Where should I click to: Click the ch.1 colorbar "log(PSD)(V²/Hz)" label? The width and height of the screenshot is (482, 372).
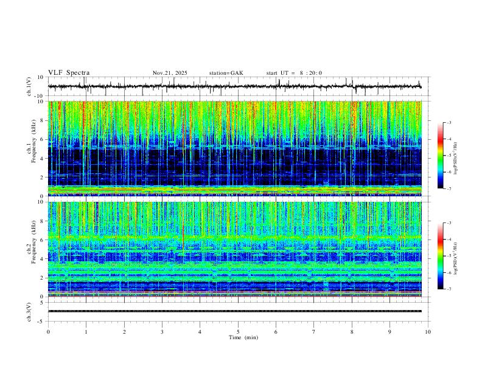click(456, 159)
